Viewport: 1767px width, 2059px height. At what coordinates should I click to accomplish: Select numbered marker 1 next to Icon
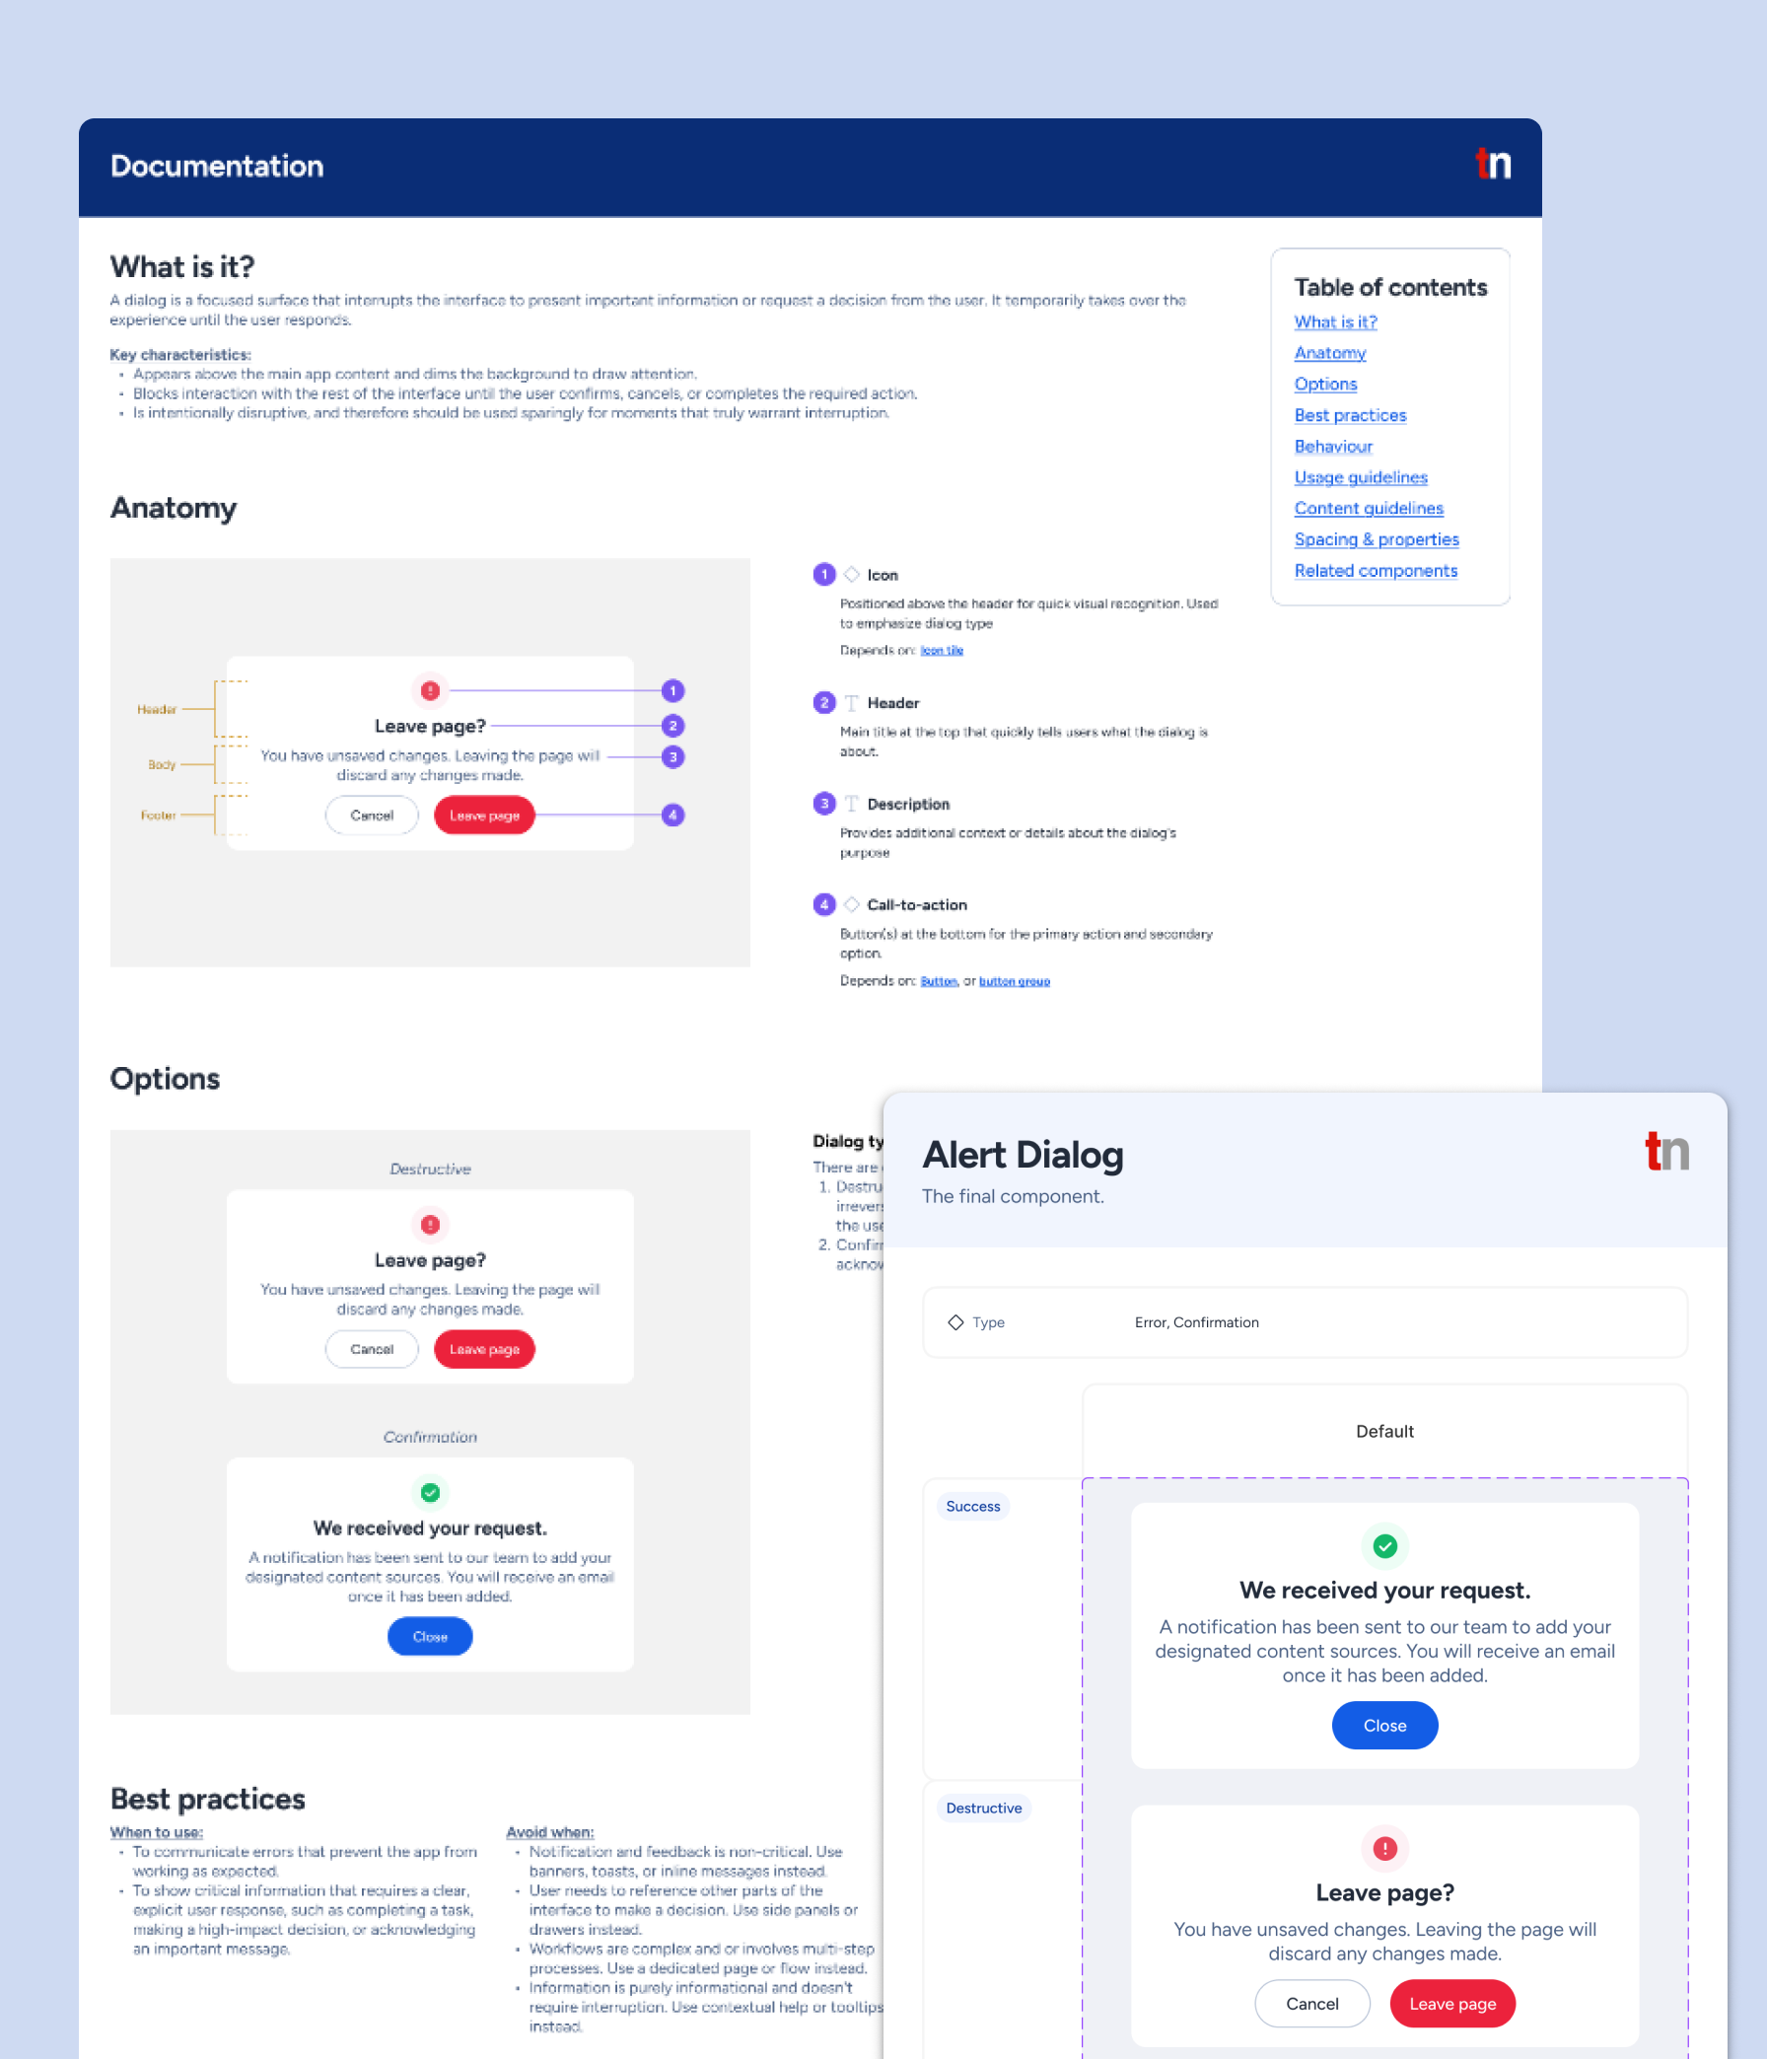pyautogui.click(x=824, y=574)
